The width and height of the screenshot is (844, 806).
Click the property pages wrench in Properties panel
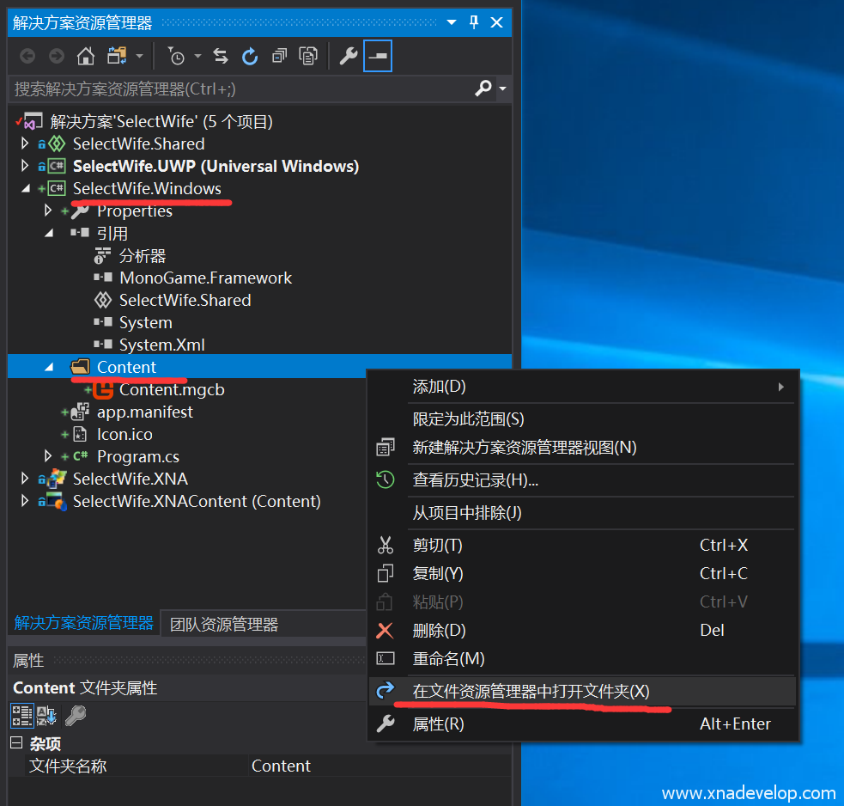click(x=76, y=715)
